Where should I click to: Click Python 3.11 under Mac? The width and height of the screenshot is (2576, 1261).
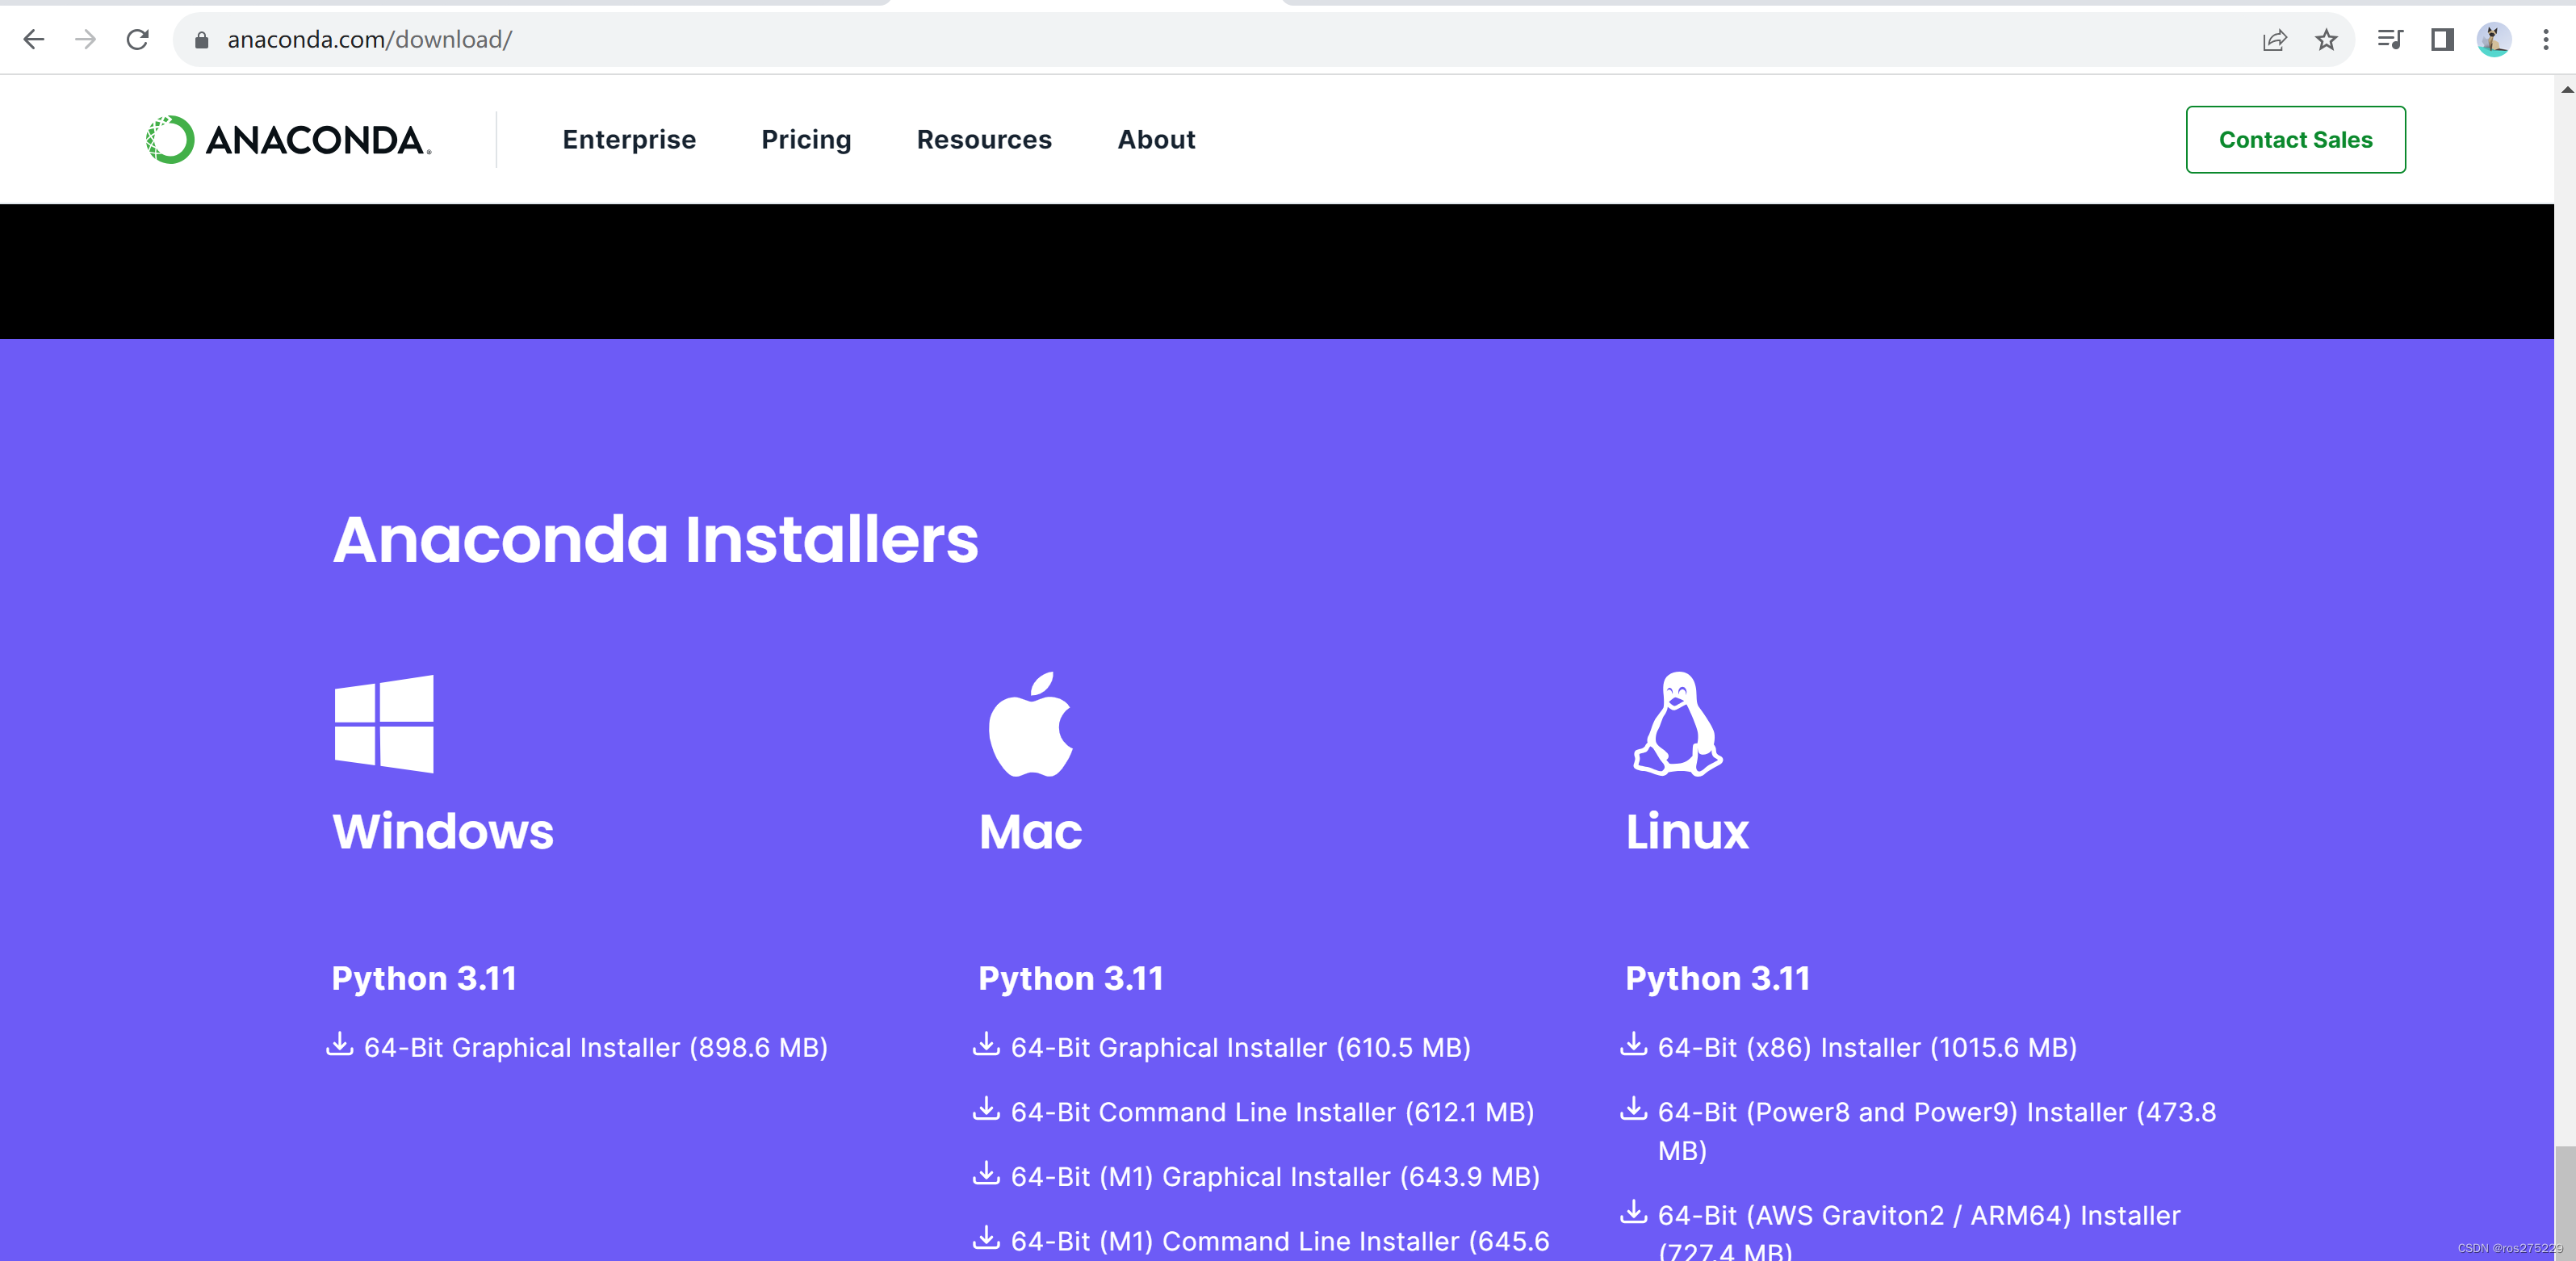click(1071, 978)
